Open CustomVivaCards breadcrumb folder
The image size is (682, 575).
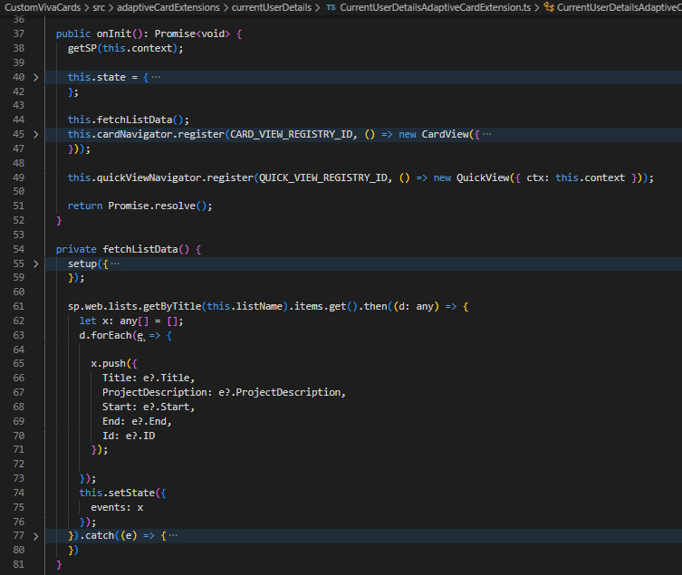click(x=41, y=7)
